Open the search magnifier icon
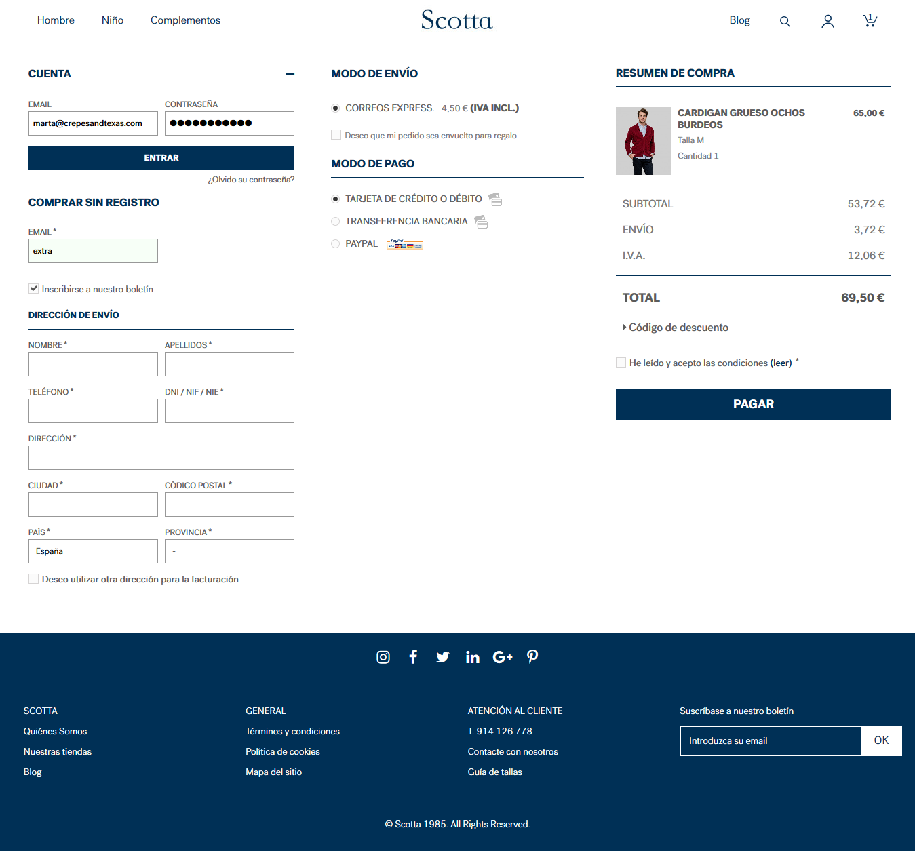The image size is (915, 851). pos(785,22)
